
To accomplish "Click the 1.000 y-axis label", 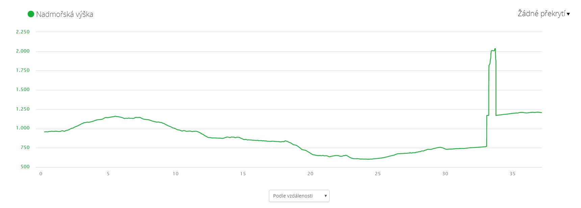I will (x=23, y=128).
